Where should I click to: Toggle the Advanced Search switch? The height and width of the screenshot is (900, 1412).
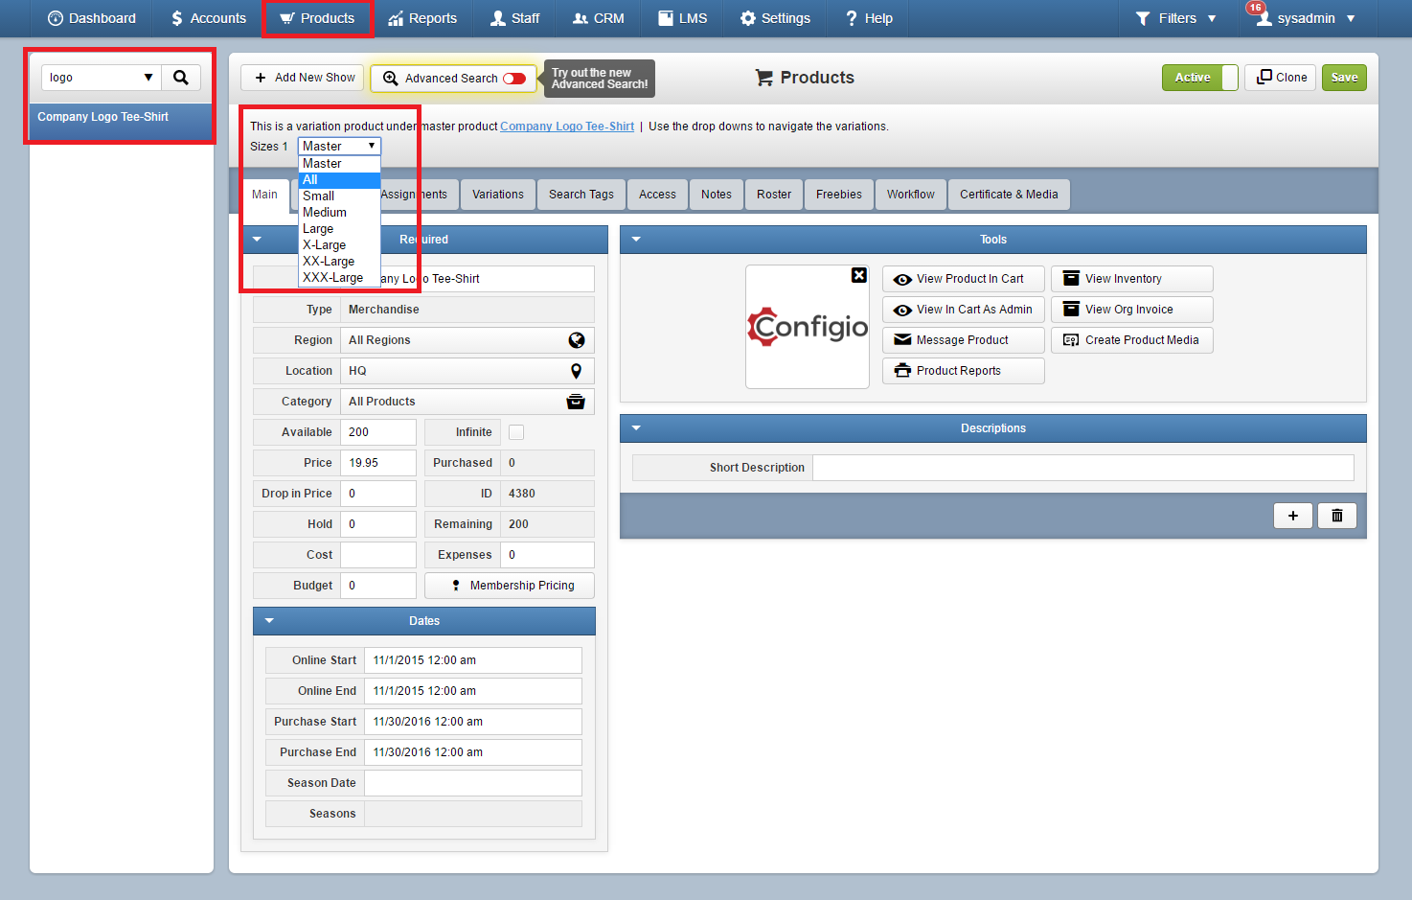514,79
